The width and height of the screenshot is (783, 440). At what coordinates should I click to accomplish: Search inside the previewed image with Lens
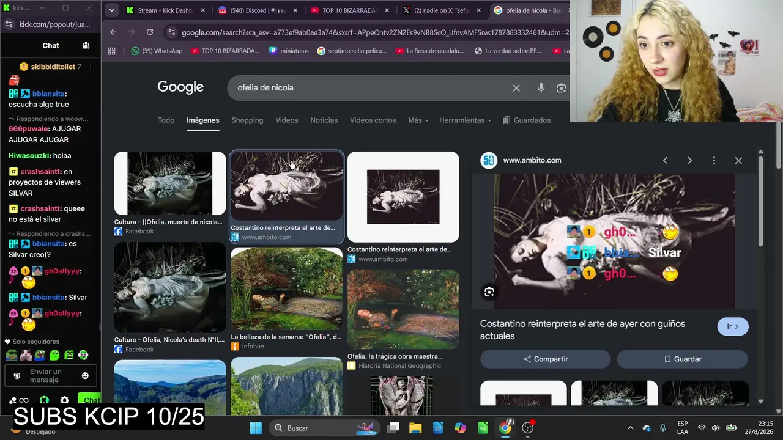pyautogui.click(x=489, y=292)
